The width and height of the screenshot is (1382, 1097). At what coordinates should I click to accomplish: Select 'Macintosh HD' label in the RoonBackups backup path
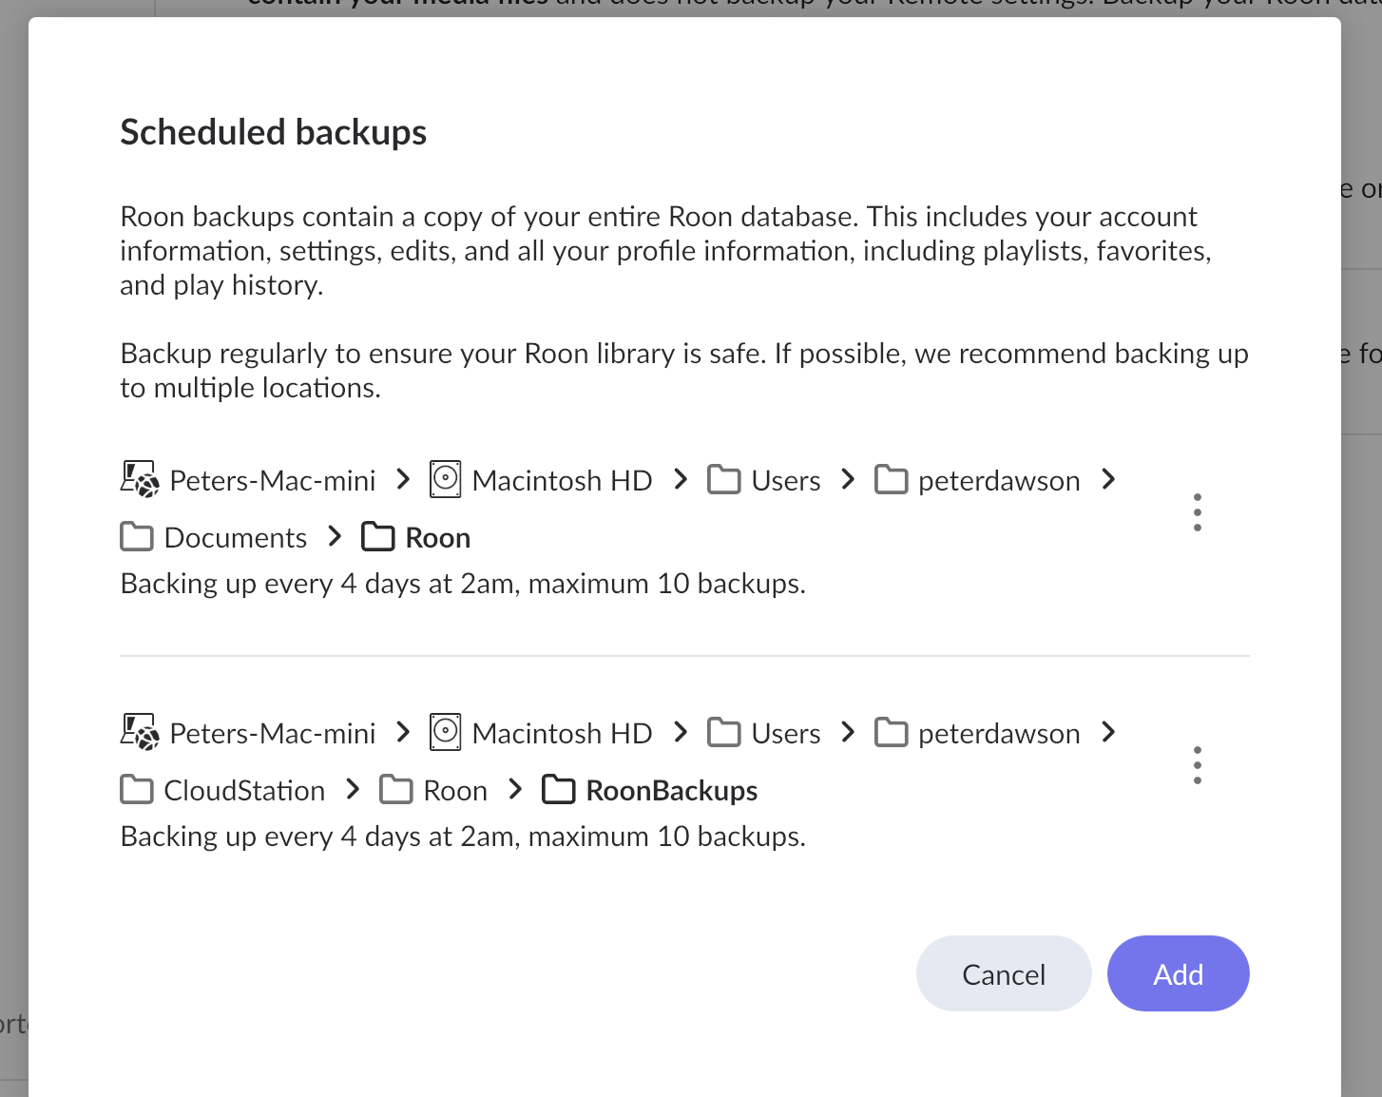(x=562, y=734)
